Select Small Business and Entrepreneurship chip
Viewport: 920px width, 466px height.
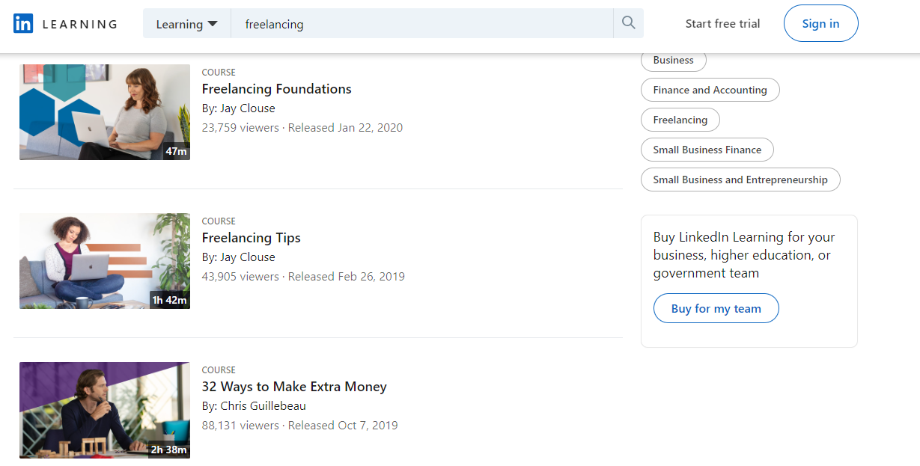point(740,180)
